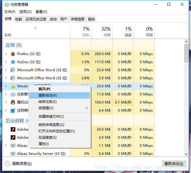Click the Task Manager title bar icon
Viewport: 191px width, 173px height.
click(7, 5)
